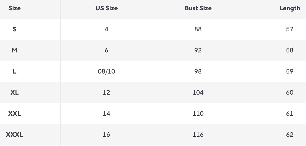Click length value 61 cell

tap(290, 114)
